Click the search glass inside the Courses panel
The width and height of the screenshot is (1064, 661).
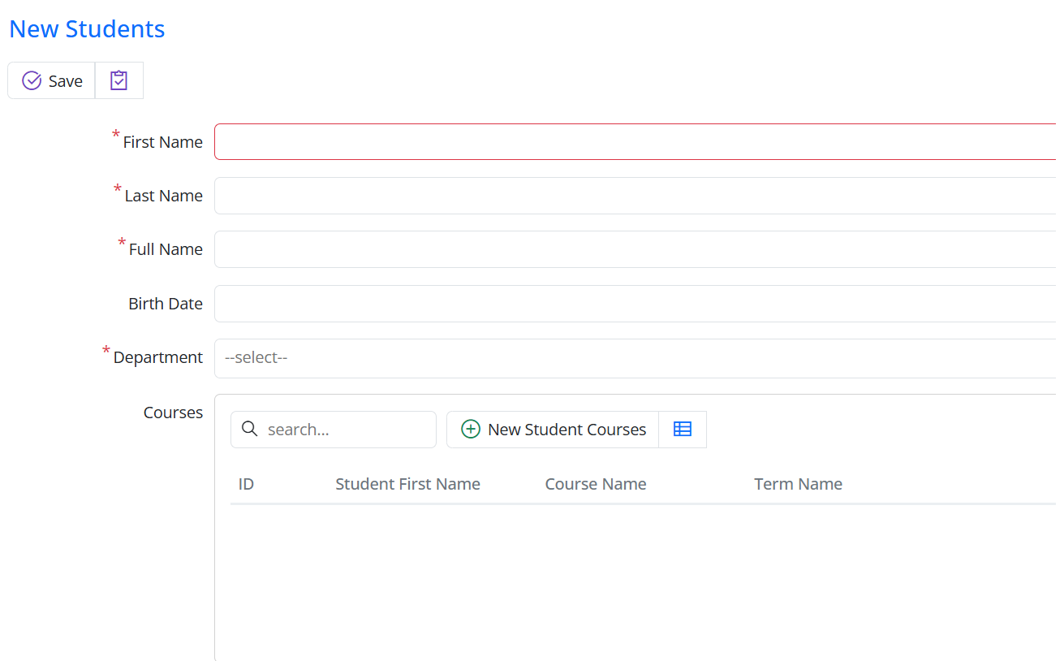pyautogui.click(x=249, y=429)
